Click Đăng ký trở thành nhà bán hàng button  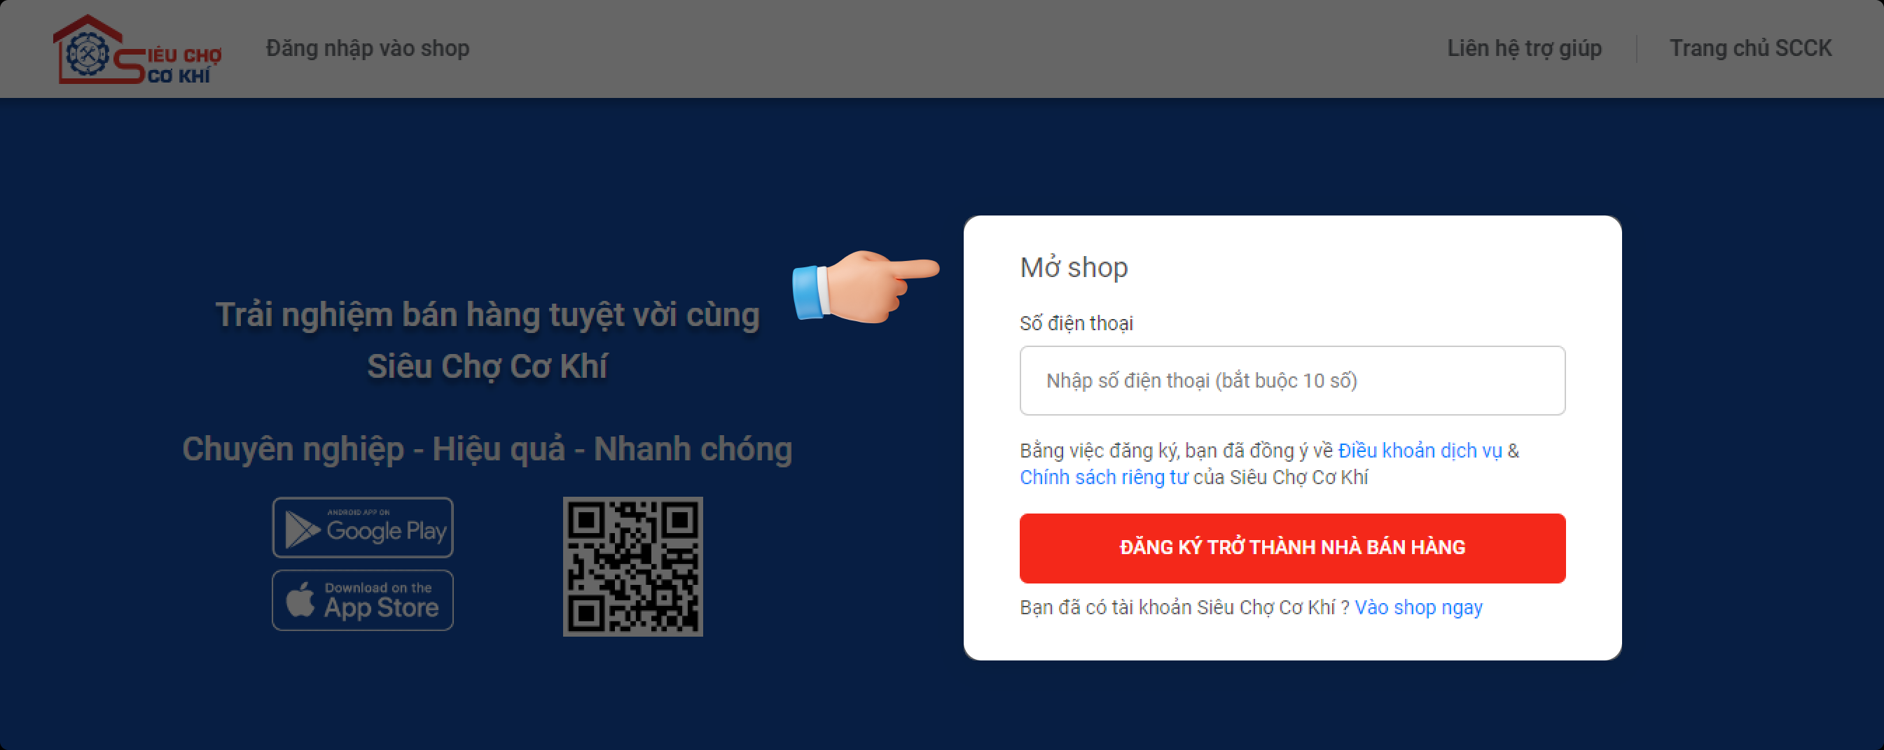click(1292, 549)
